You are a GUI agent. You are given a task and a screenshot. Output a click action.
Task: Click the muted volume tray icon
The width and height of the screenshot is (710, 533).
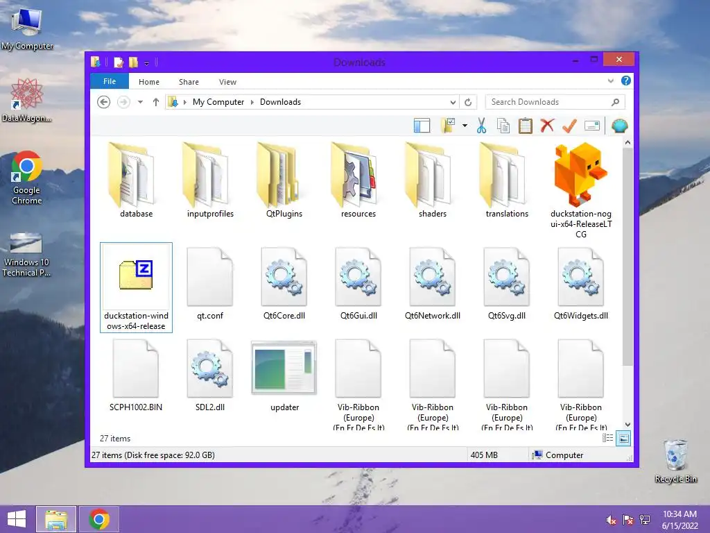tap(611, 520)
